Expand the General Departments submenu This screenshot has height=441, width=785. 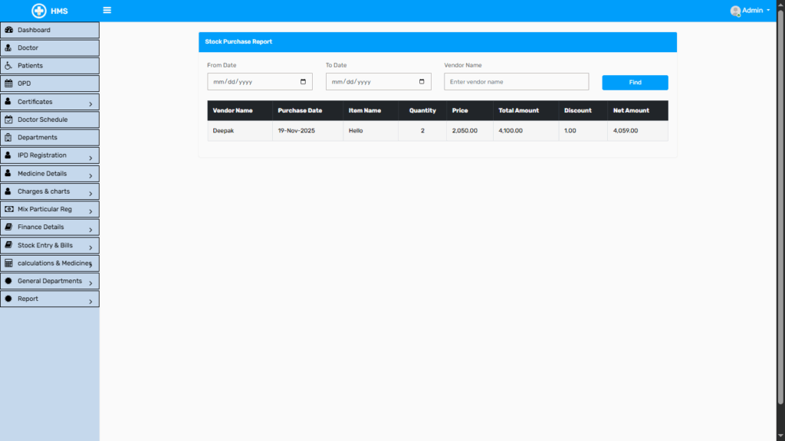[x=90, y=283]
